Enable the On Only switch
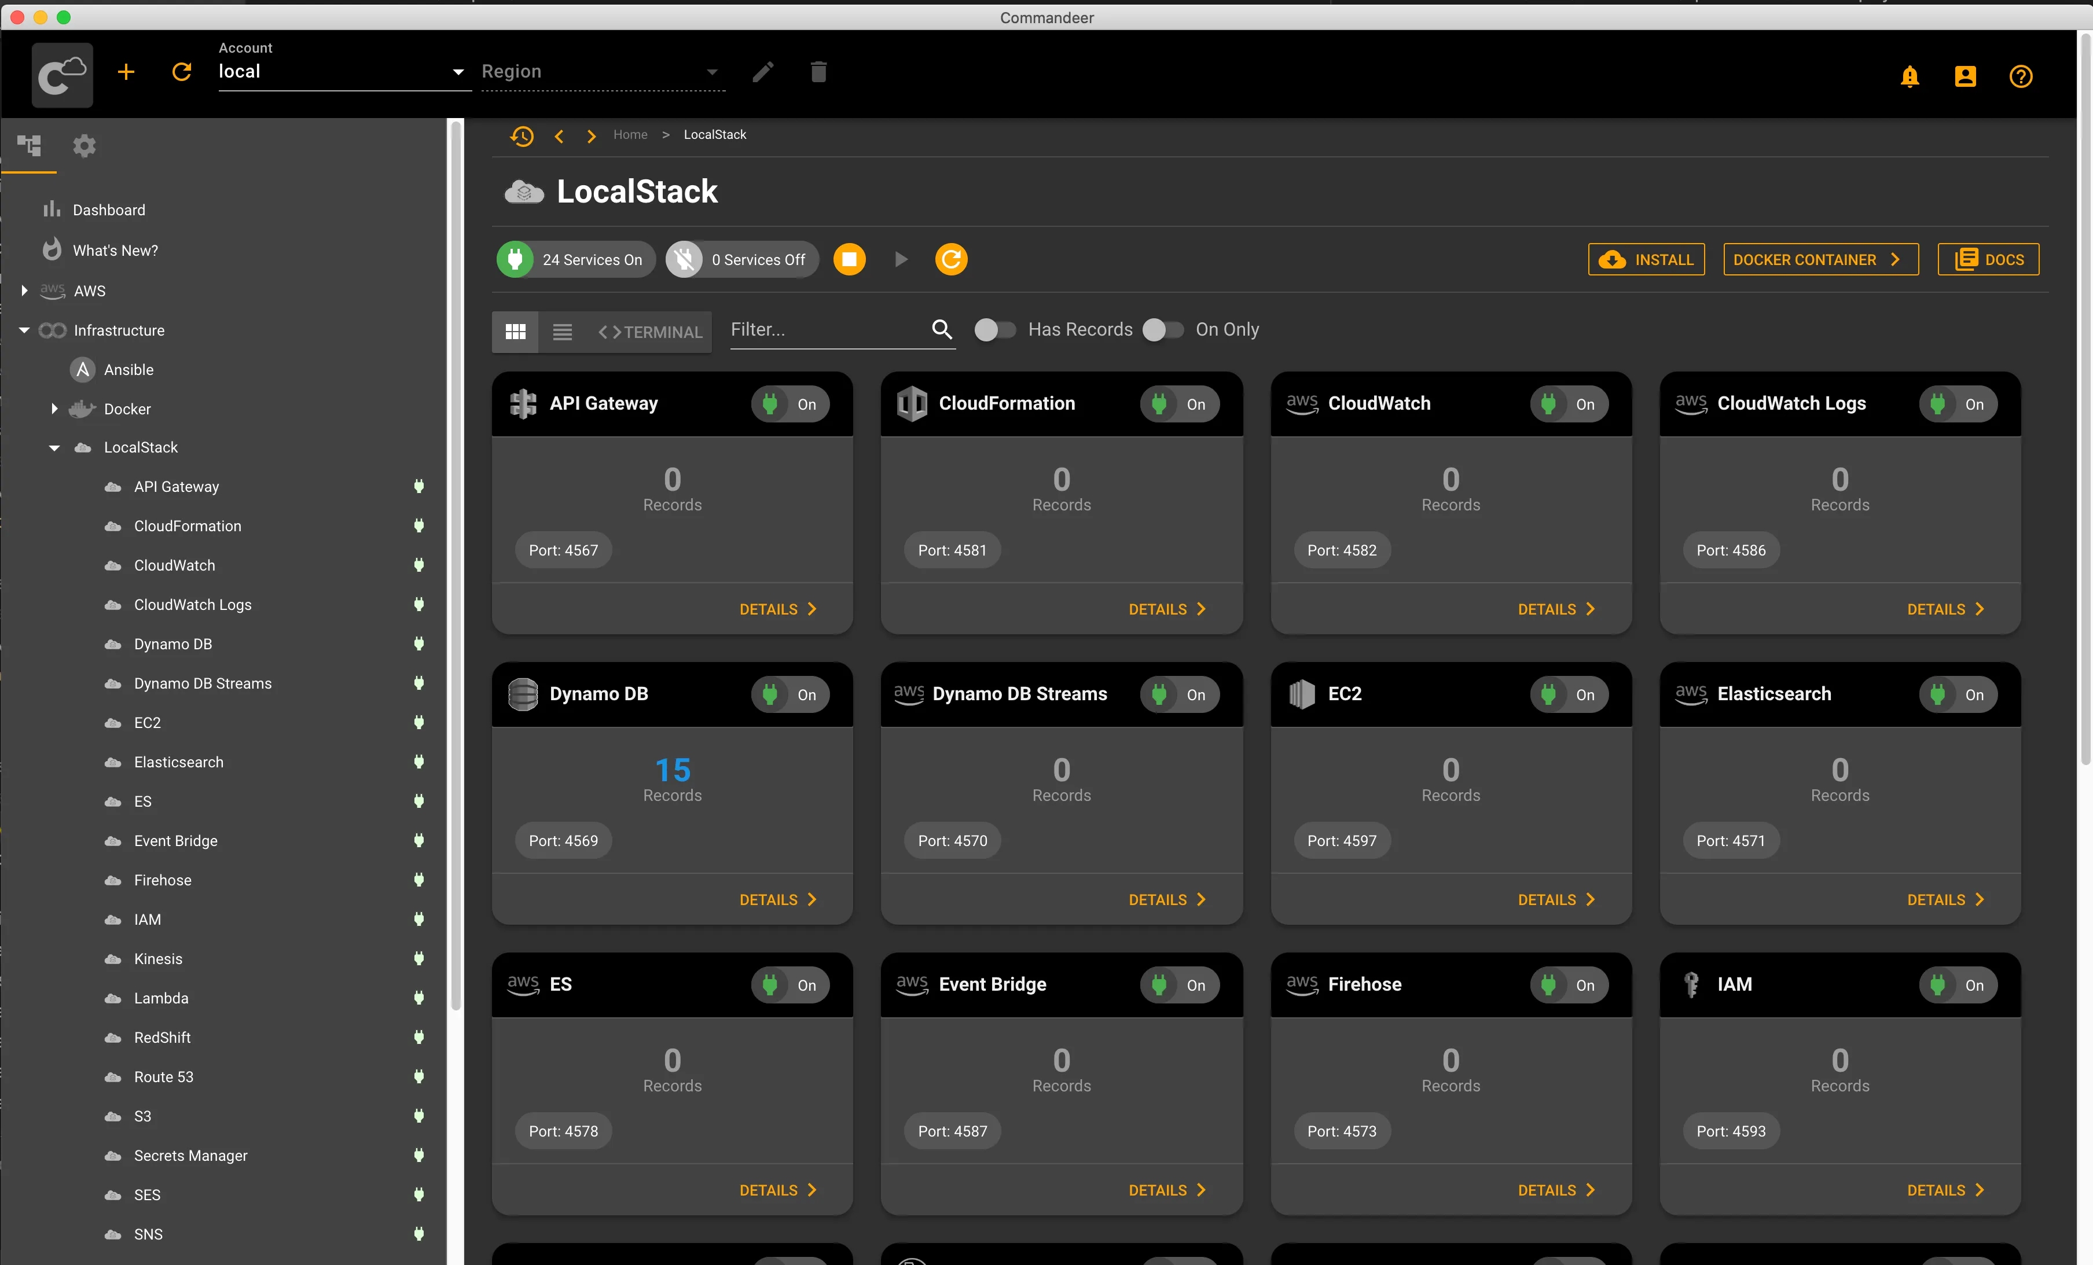The height and width of the screenshot is (1265, 2093). tap(1162, 329)
